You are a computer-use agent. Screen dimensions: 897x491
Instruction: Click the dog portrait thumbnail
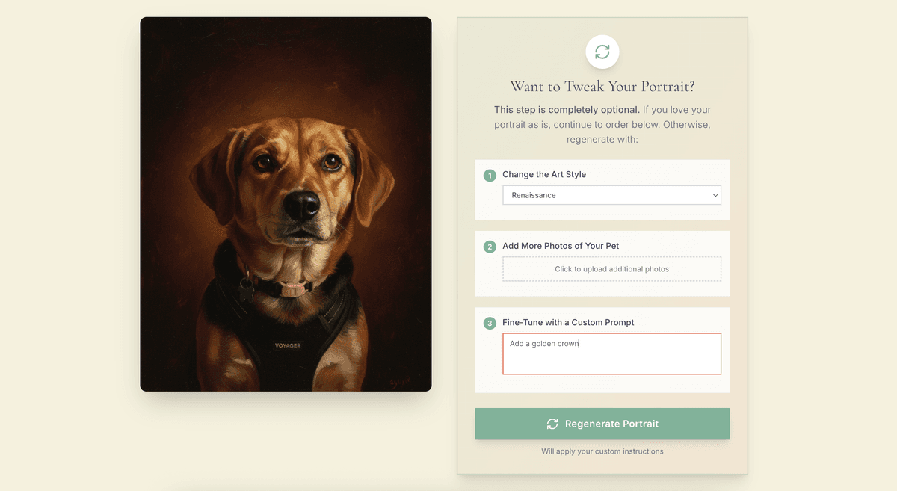(285, 203)
